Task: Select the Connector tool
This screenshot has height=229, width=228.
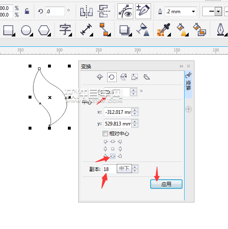Action: click(105, 30)
